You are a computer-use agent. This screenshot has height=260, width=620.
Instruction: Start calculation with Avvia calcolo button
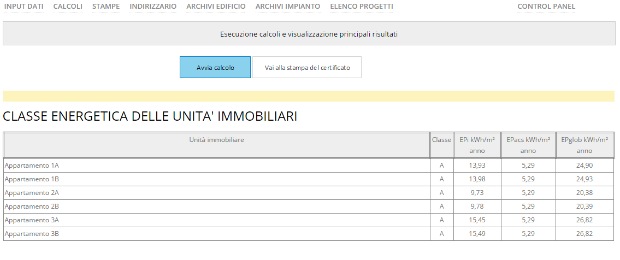215,67
